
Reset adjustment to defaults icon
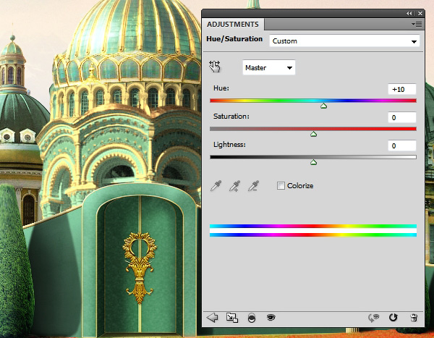393,317
